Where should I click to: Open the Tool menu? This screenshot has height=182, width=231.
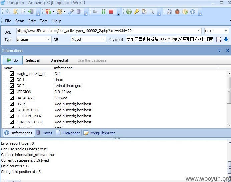(x=44, y=21)
